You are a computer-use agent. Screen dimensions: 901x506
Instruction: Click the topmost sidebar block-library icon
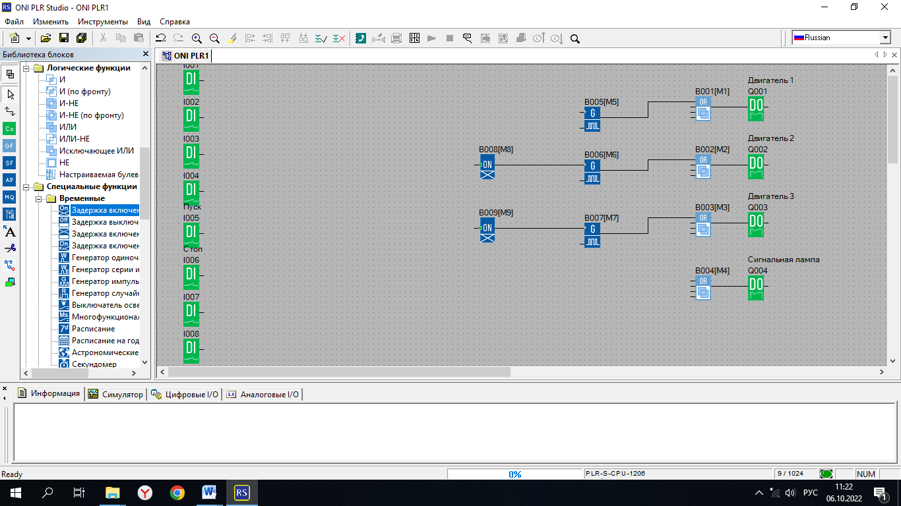click(10, 74)
